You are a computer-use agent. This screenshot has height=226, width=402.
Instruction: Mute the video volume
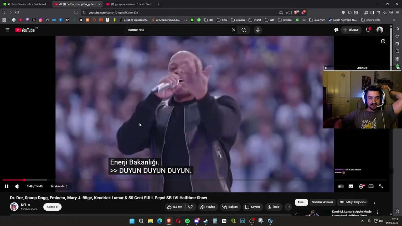point(17,186)
